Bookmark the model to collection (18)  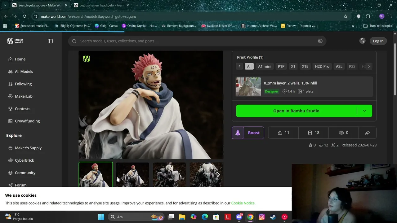pyautogui.click(x=314, y=133)
